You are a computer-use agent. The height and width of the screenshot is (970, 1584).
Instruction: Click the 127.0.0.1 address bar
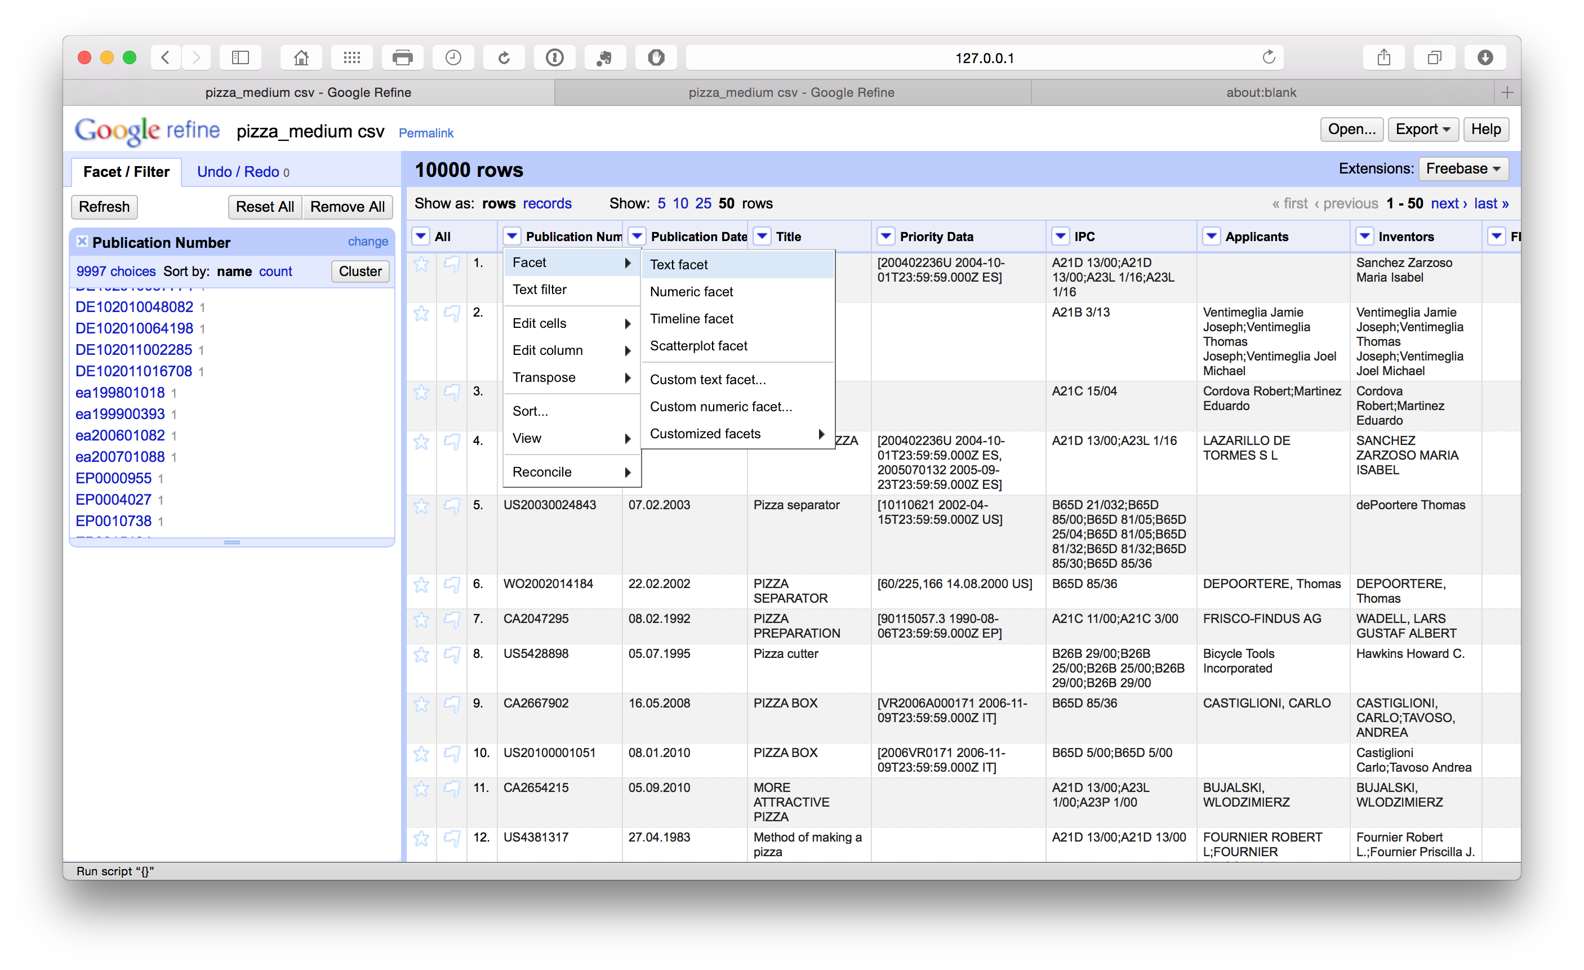[984, 57]
